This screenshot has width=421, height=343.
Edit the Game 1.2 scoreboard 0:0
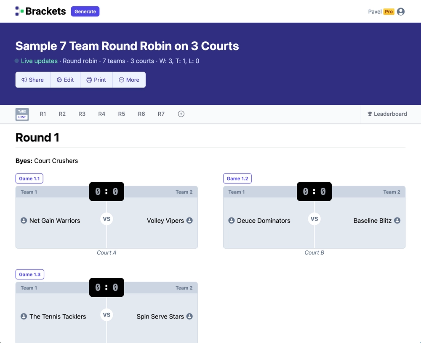pos(314,191)
